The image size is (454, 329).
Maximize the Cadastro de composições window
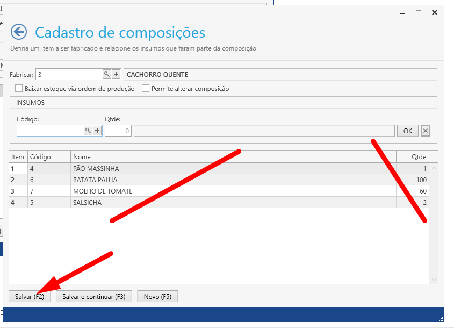click(418, 12)
